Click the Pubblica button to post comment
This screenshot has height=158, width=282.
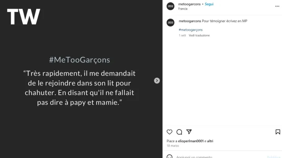coord(274,156)
